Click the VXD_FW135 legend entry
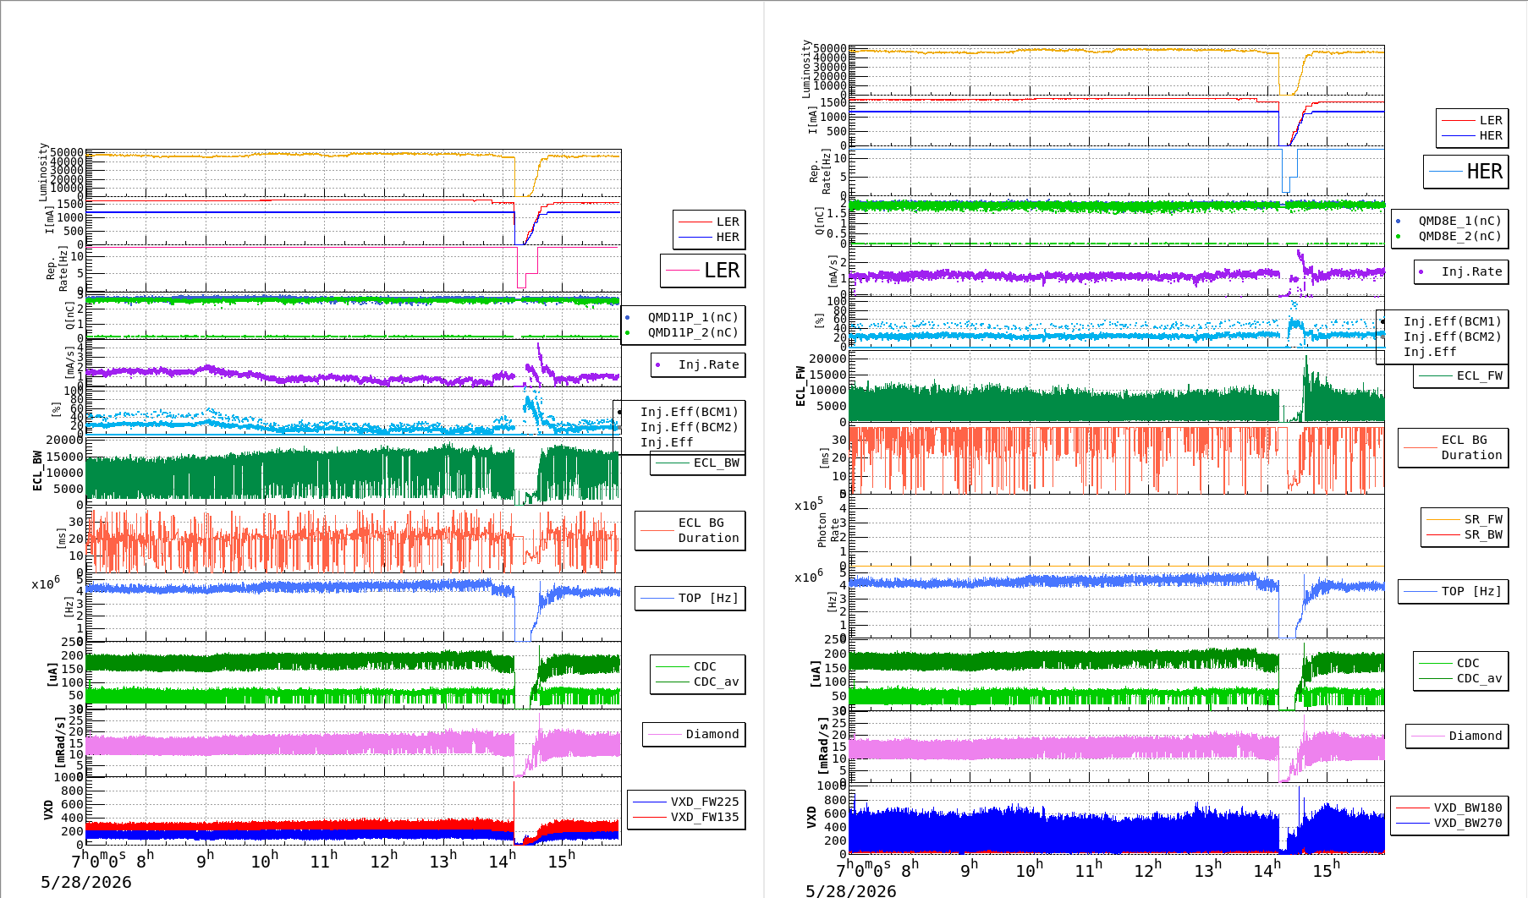Screen dimensions: 1528x898 [x=686, y=817]
